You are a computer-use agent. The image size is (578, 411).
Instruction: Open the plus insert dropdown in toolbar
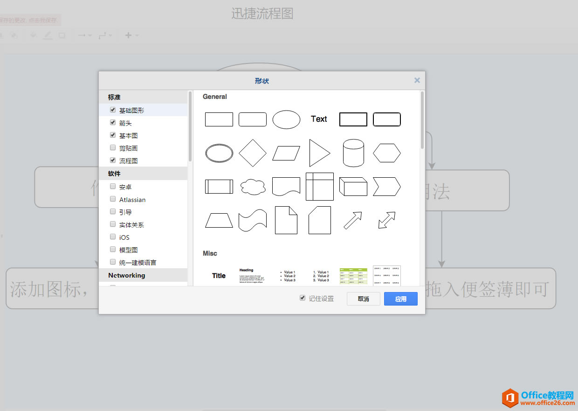point(132,35)
